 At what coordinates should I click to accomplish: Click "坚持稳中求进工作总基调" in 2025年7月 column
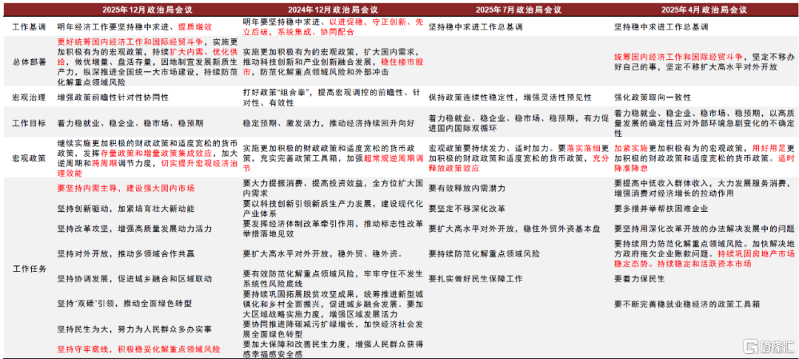477,28
